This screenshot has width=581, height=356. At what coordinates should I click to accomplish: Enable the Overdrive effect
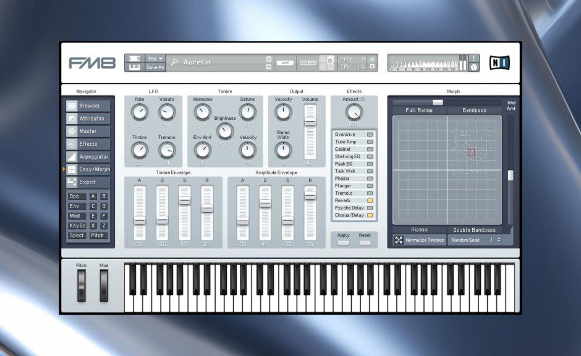(x=370, y=135)
